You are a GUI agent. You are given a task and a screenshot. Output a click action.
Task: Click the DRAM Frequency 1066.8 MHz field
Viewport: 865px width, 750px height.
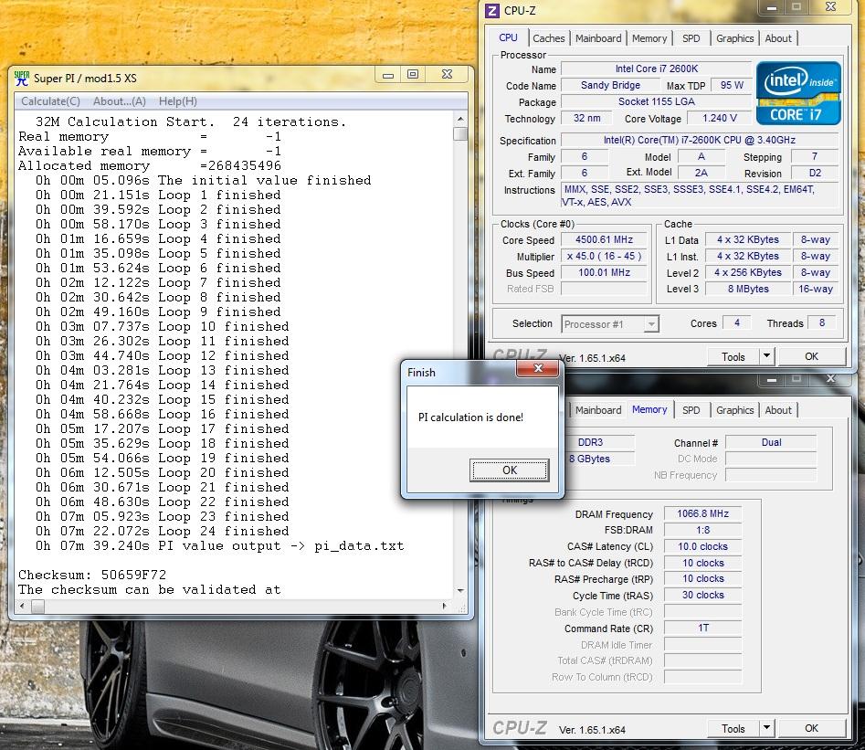tap(702, 513)
